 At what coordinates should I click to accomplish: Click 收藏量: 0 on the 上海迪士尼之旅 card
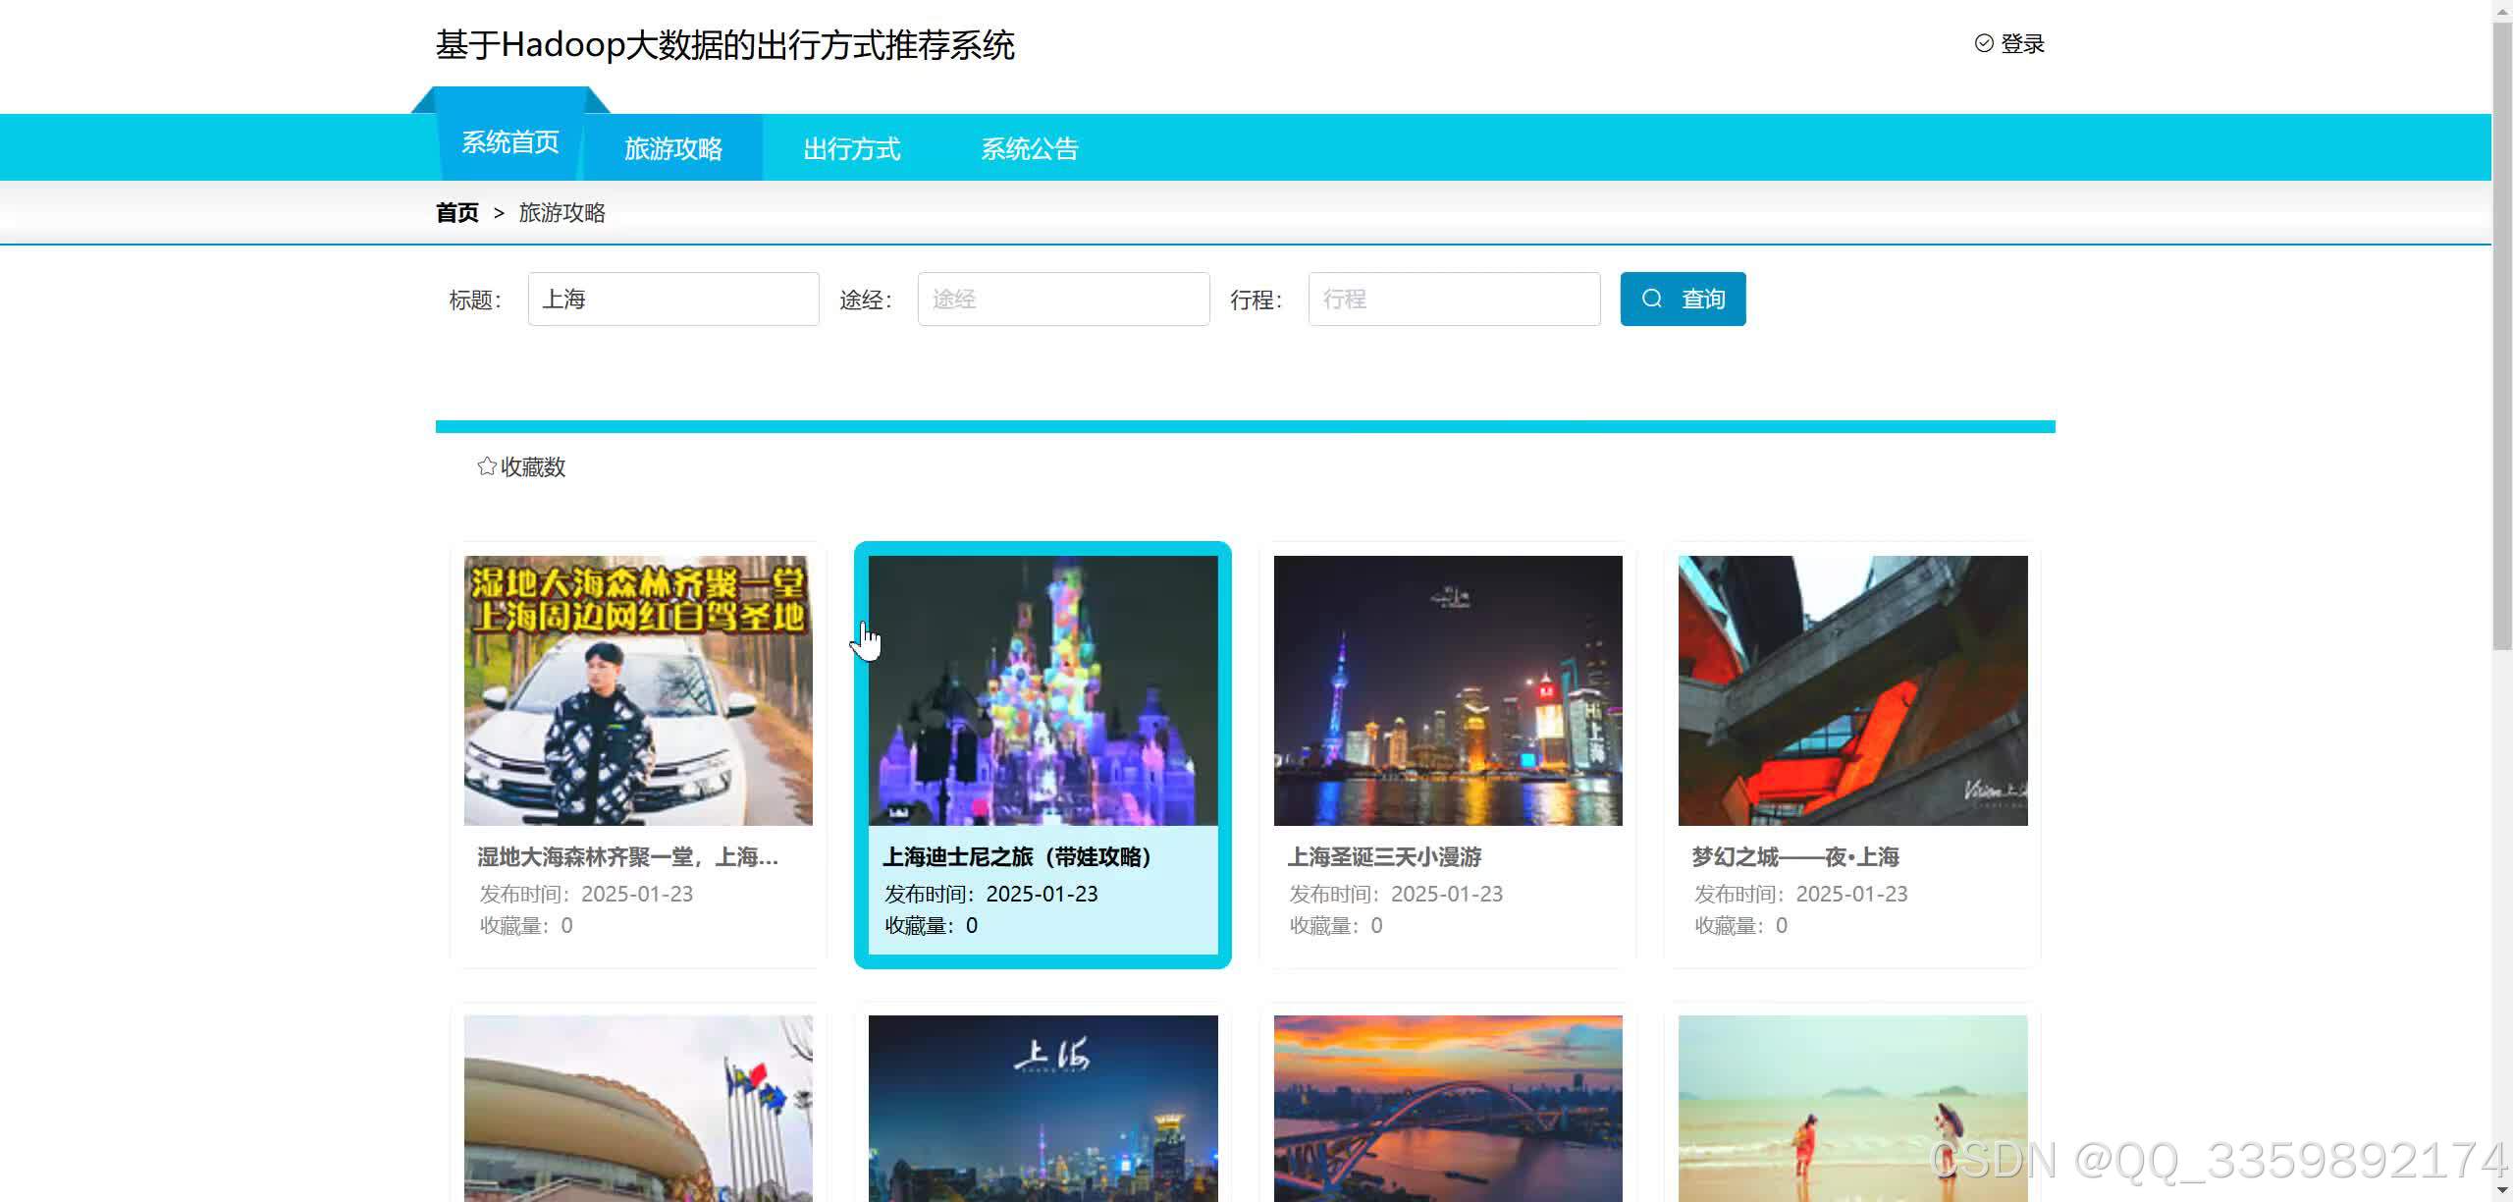coord(932,925)
